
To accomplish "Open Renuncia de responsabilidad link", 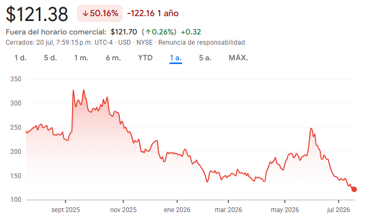I will pos(202,43).
